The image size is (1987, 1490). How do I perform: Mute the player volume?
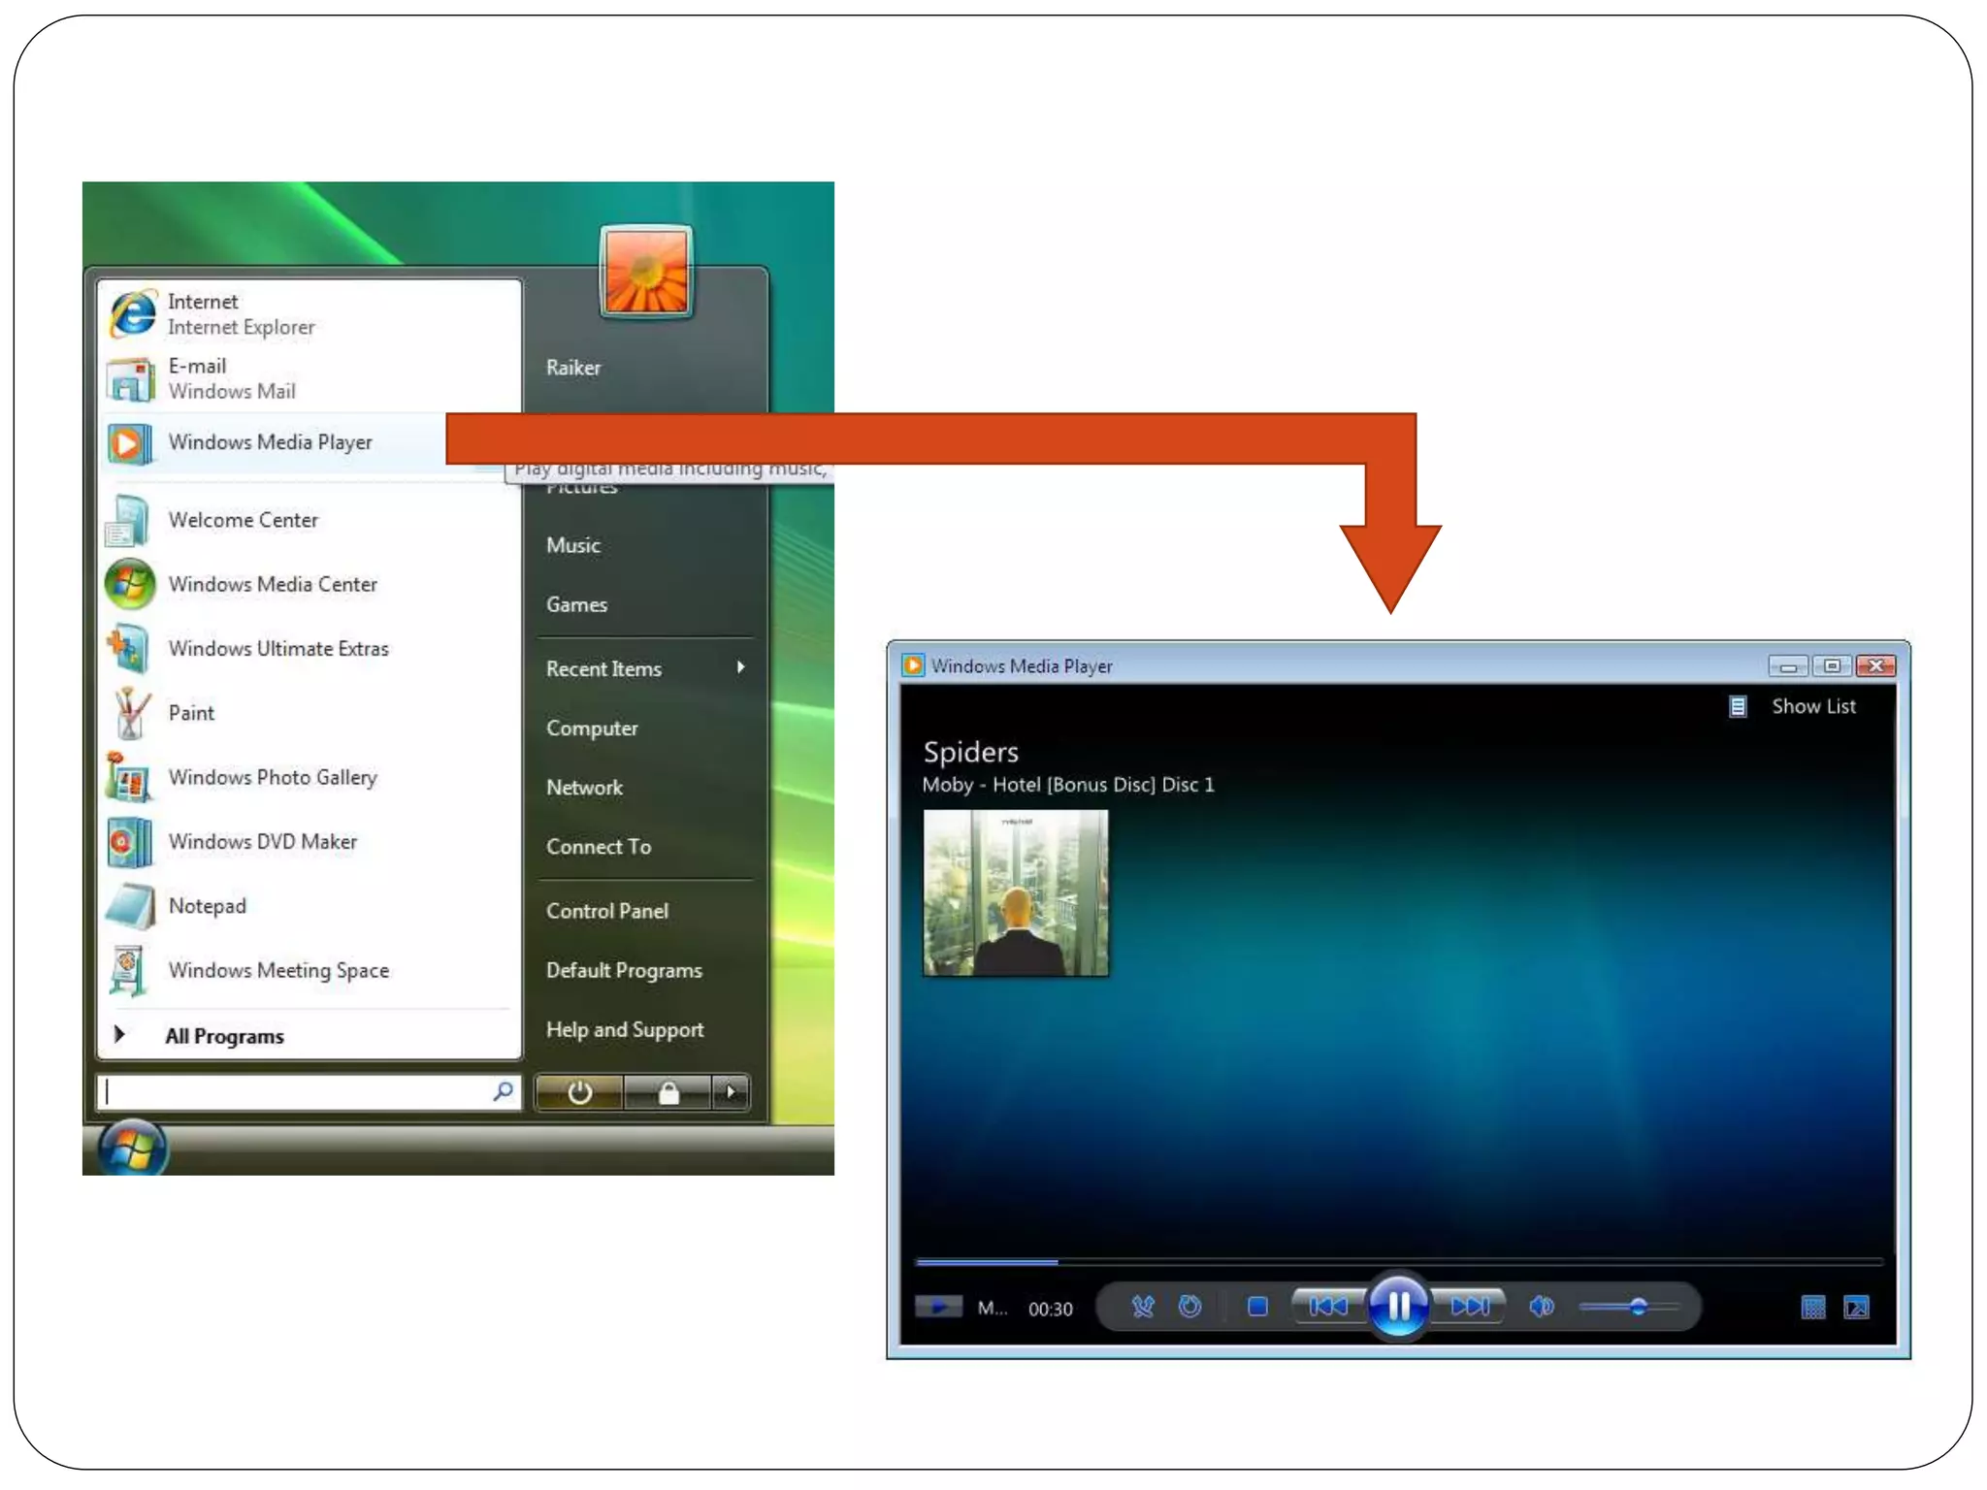pyautogui.click(x=1541, y=1307)
